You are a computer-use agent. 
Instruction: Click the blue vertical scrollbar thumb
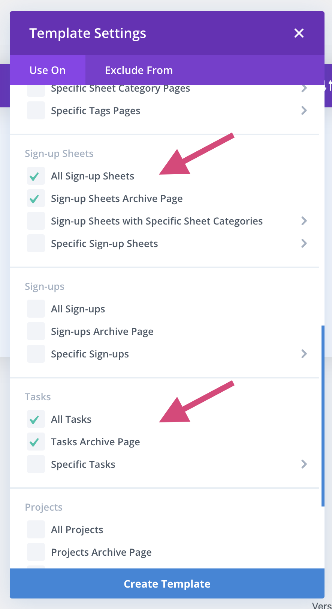coord(323,416)
